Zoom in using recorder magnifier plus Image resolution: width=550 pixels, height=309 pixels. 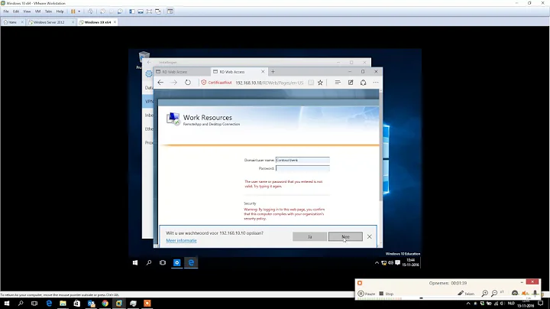click(x=485, y=293)
